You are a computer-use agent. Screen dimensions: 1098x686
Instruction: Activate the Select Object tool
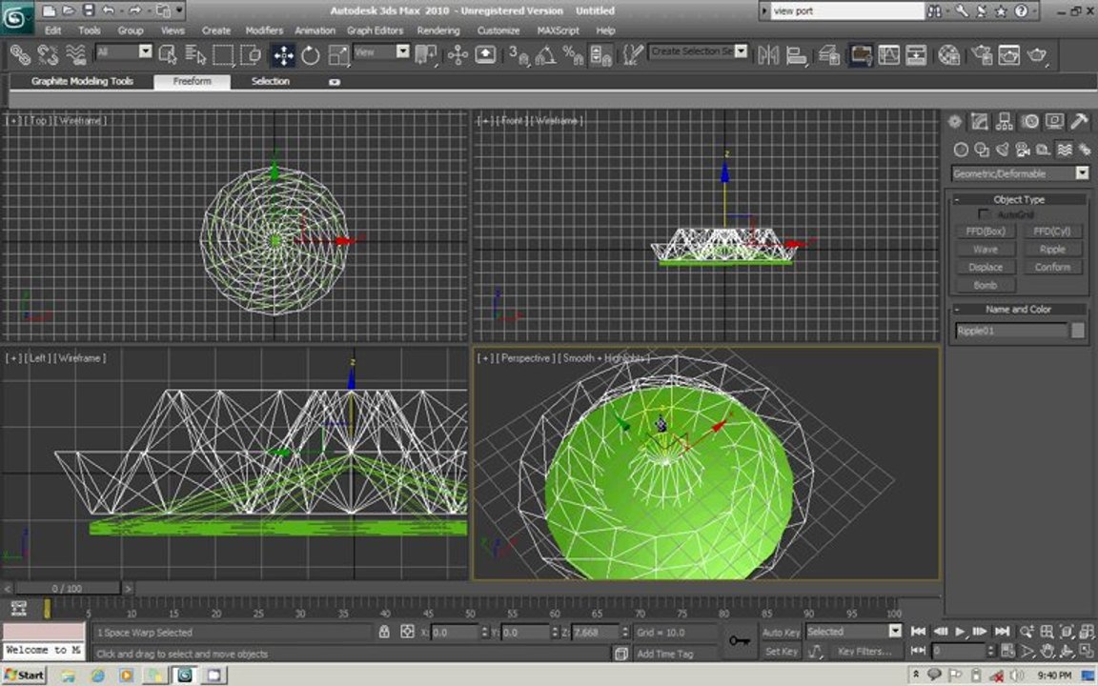point(168,54)
